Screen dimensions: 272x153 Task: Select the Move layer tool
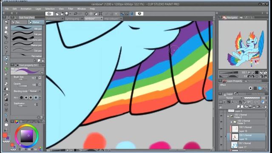pos(6,37)
